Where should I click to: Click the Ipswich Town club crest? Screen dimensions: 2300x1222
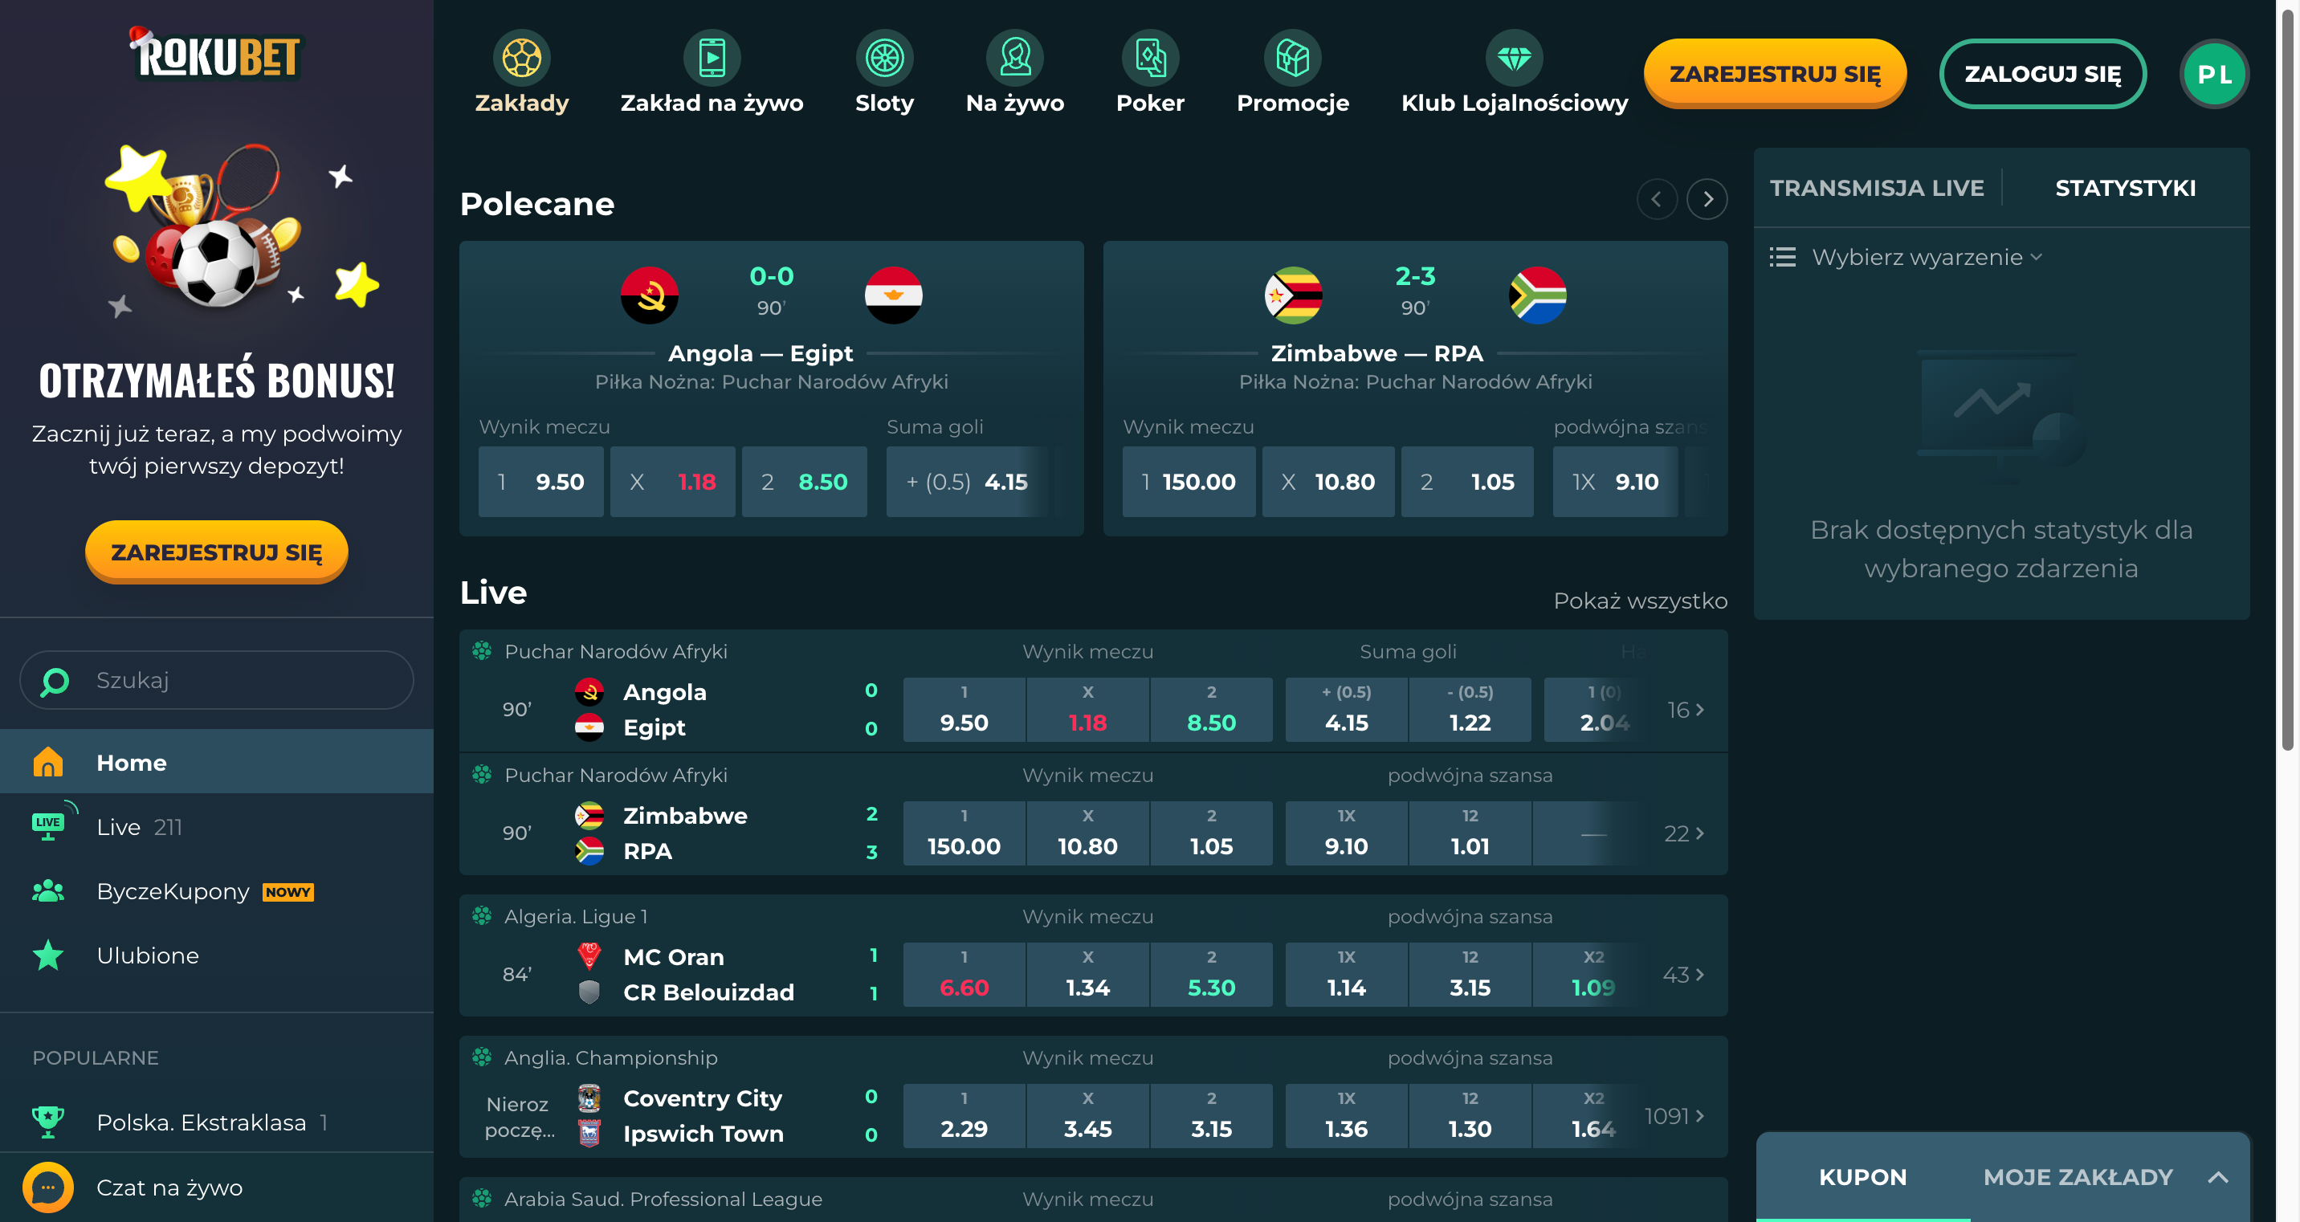point(589,1134)
